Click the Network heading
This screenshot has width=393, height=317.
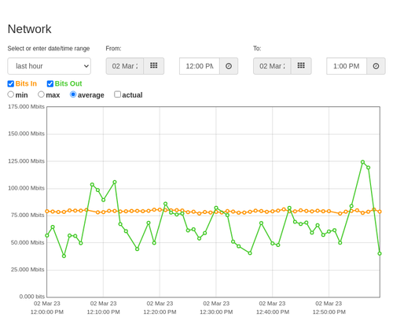[29, 29]
